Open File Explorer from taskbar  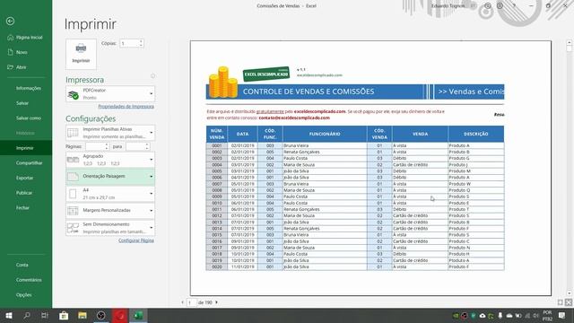[83, 315]
